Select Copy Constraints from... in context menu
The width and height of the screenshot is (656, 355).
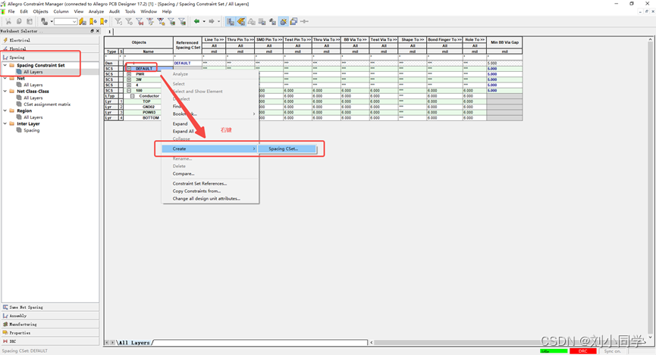[196, 191]
